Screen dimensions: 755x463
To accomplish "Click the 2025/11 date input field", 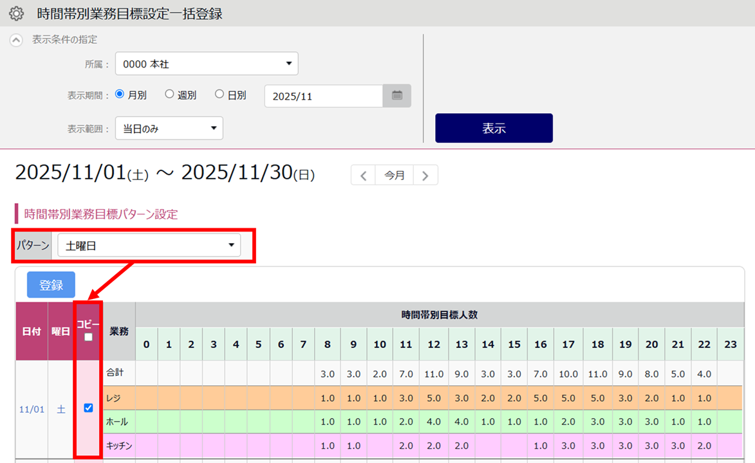I will click(x=324, y=96).
